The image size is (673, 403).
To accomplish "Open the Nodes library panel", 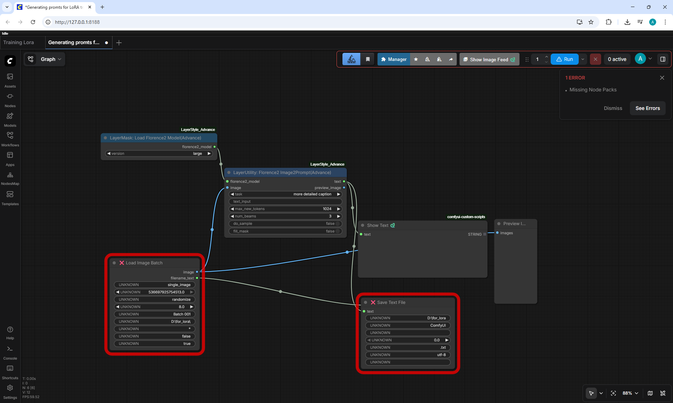I will (x=10, y=100).
